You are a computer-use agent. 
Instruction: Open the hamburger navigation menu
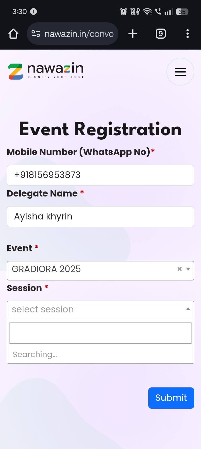(x=180, y=72)
